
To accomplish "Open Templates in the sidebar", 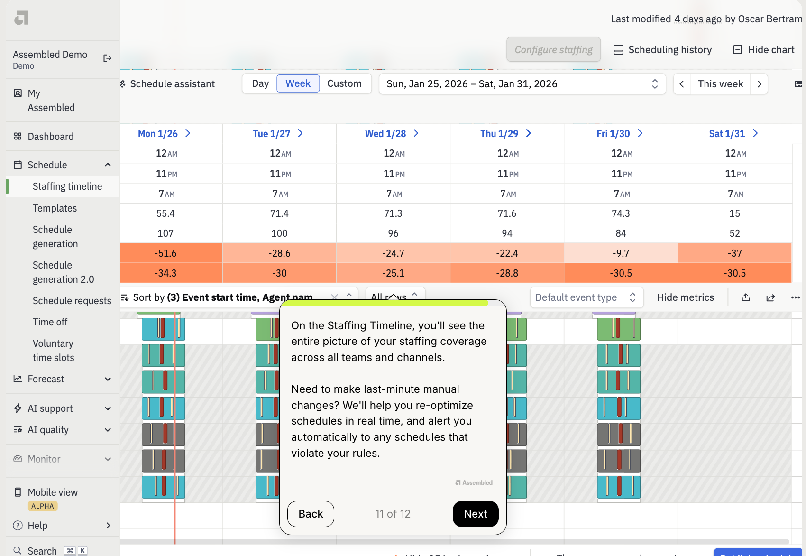I will [x=55, y=208].
